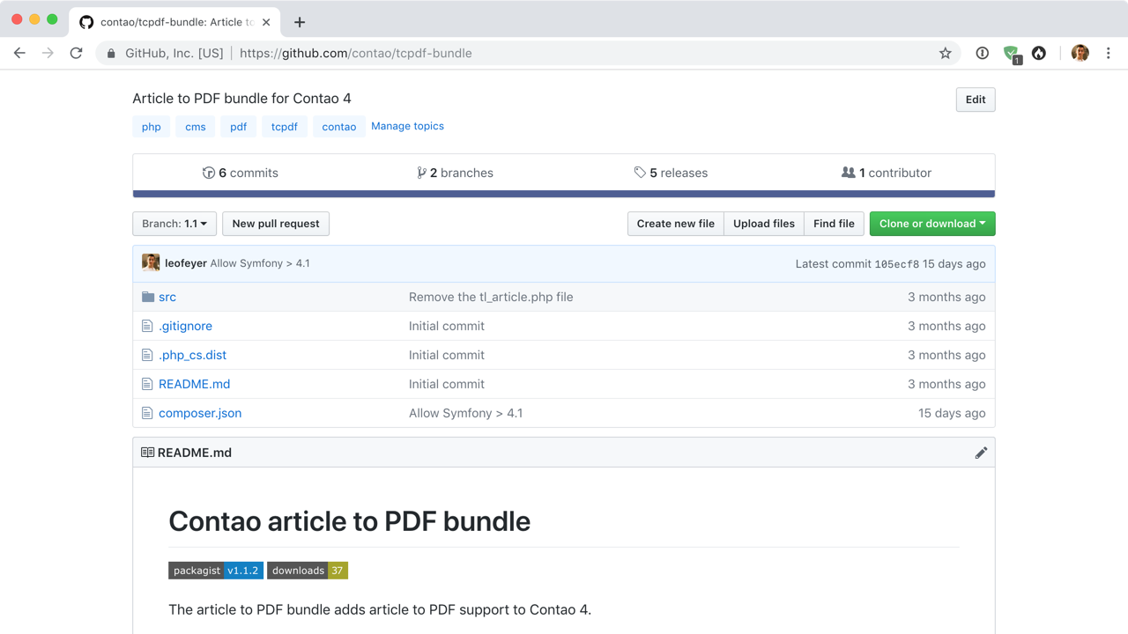
Task: Open 'Allow Symfony > 4.1' commit beside leofeyer
Action: (x=260, y=263)
